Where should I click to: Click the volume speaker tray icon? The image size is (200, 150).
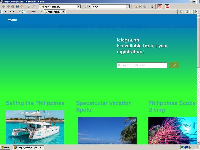tap(189, 147)
